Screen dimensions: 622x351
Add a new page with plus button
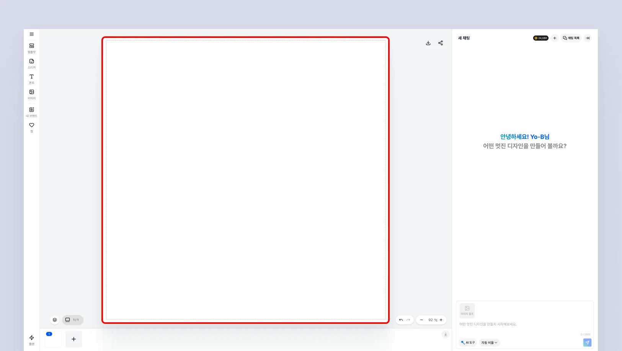[74, 339]
